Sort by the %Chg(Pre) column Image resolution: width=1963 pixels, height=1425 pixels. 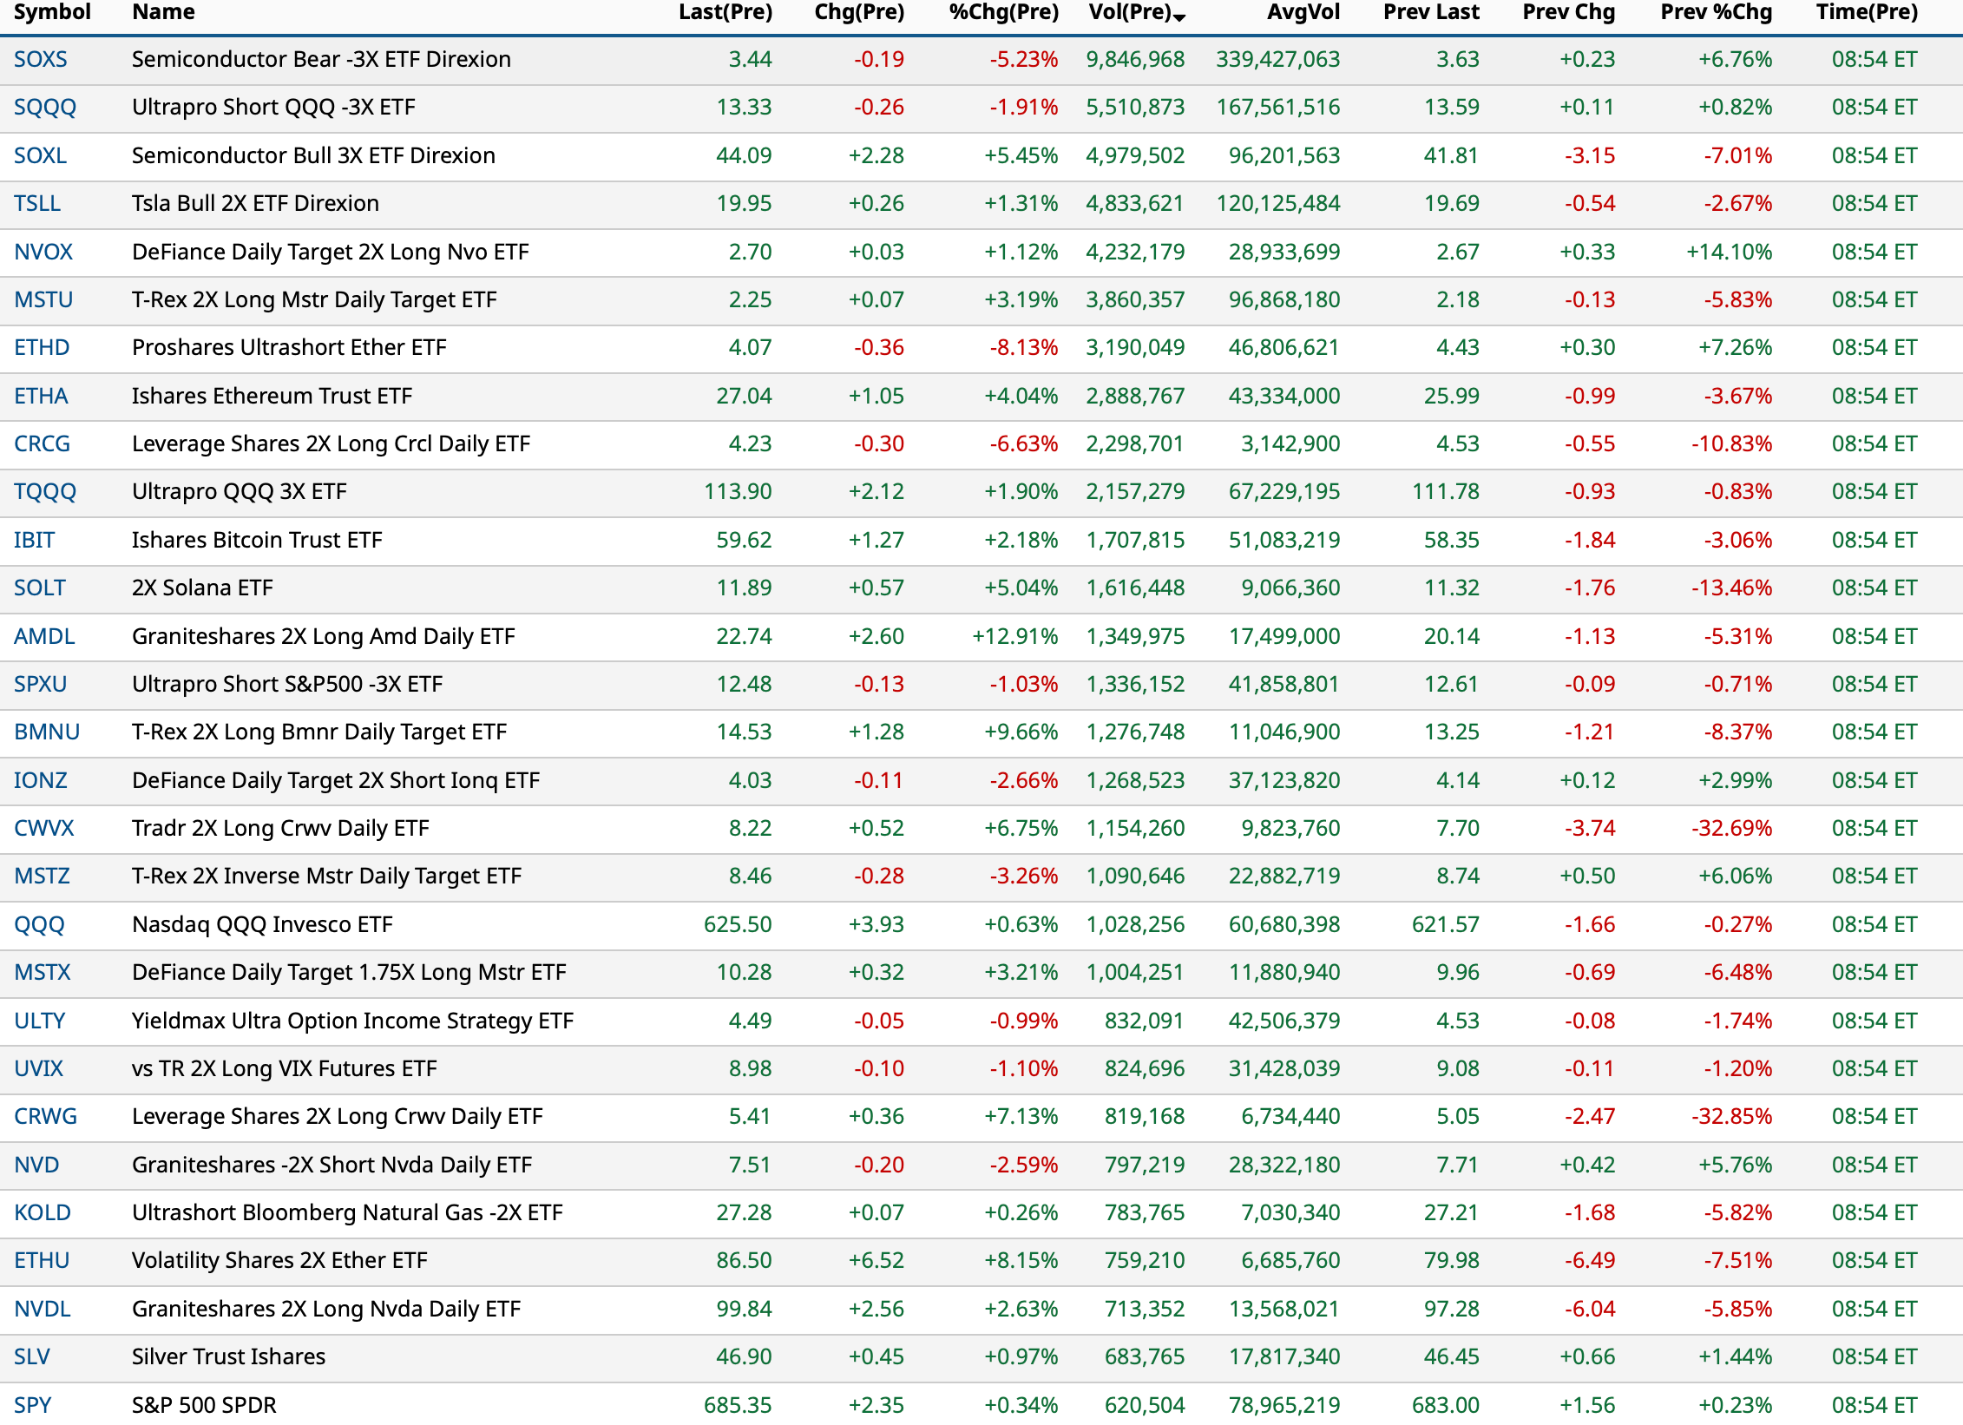[1003, 12]
